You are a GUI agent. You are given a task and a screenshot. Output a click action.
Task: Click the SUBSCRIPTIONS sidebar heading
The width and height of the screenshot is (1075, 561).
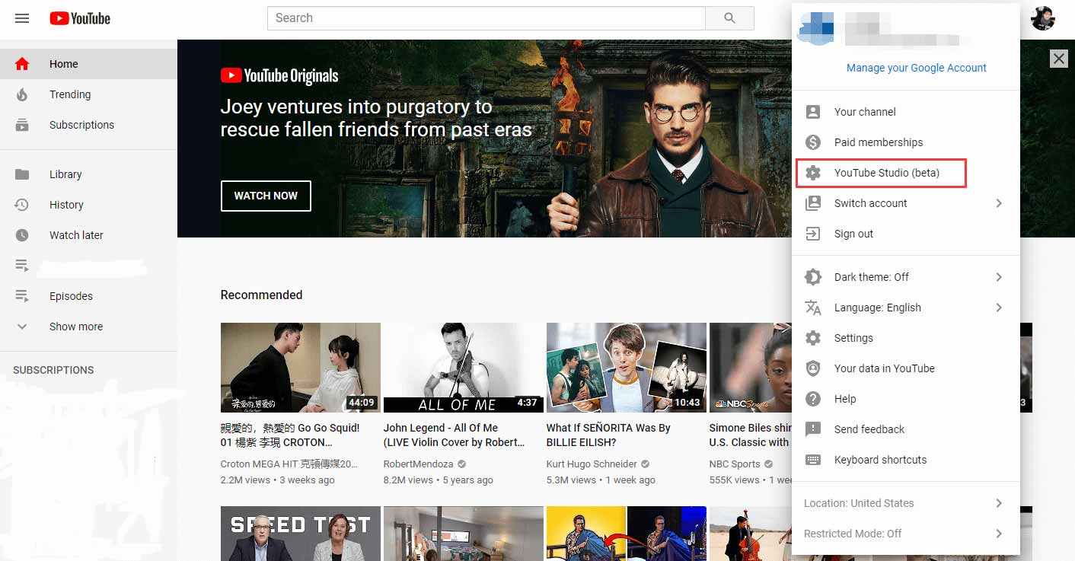tap(53, 370)
